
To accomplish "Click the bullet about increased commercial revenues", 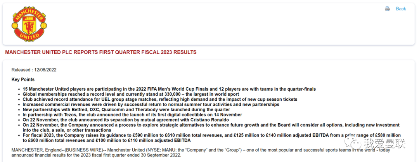I will coord(151,104).
